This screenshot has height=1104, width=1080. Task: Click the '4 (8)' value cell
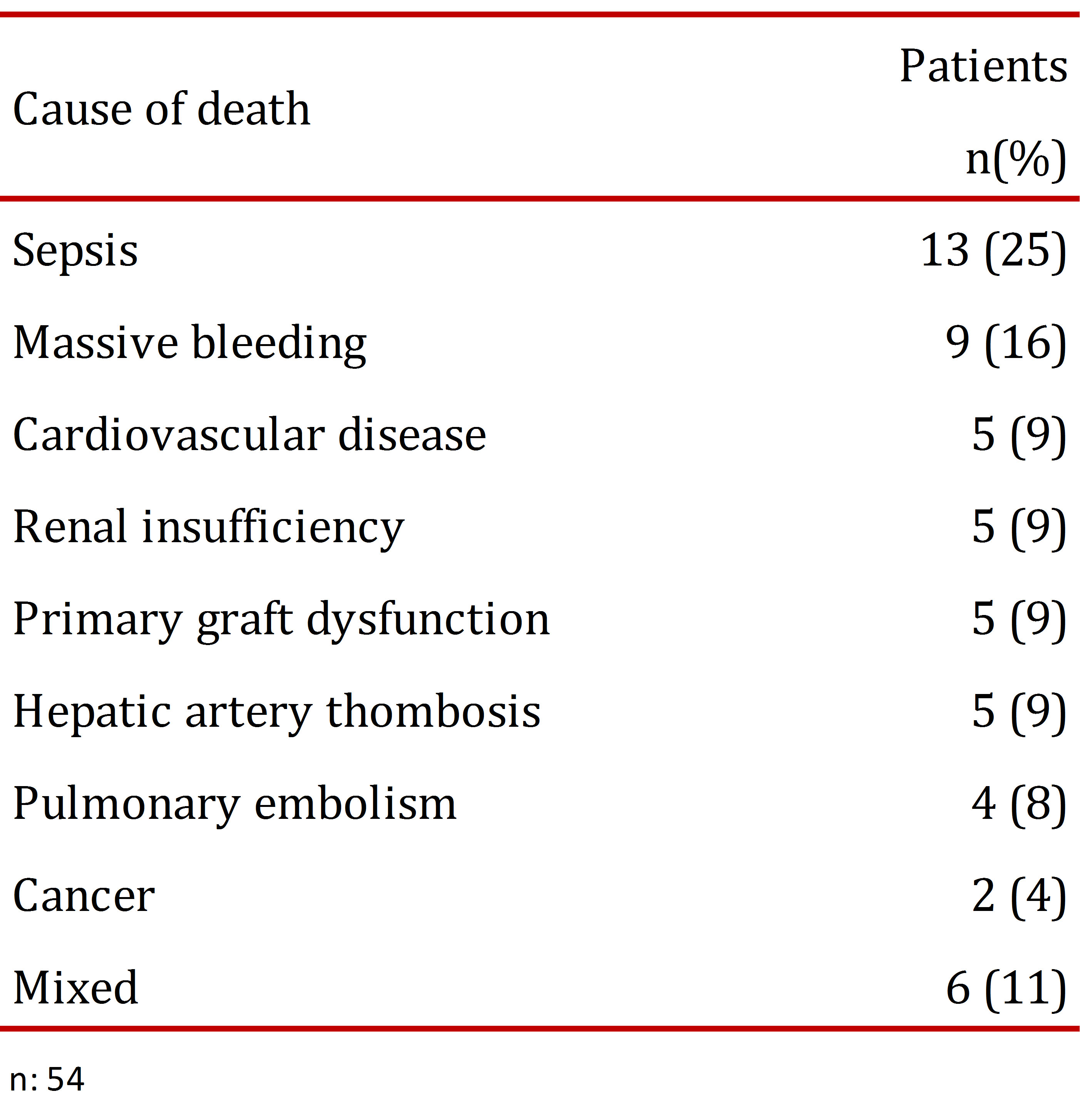[1018, 804]
